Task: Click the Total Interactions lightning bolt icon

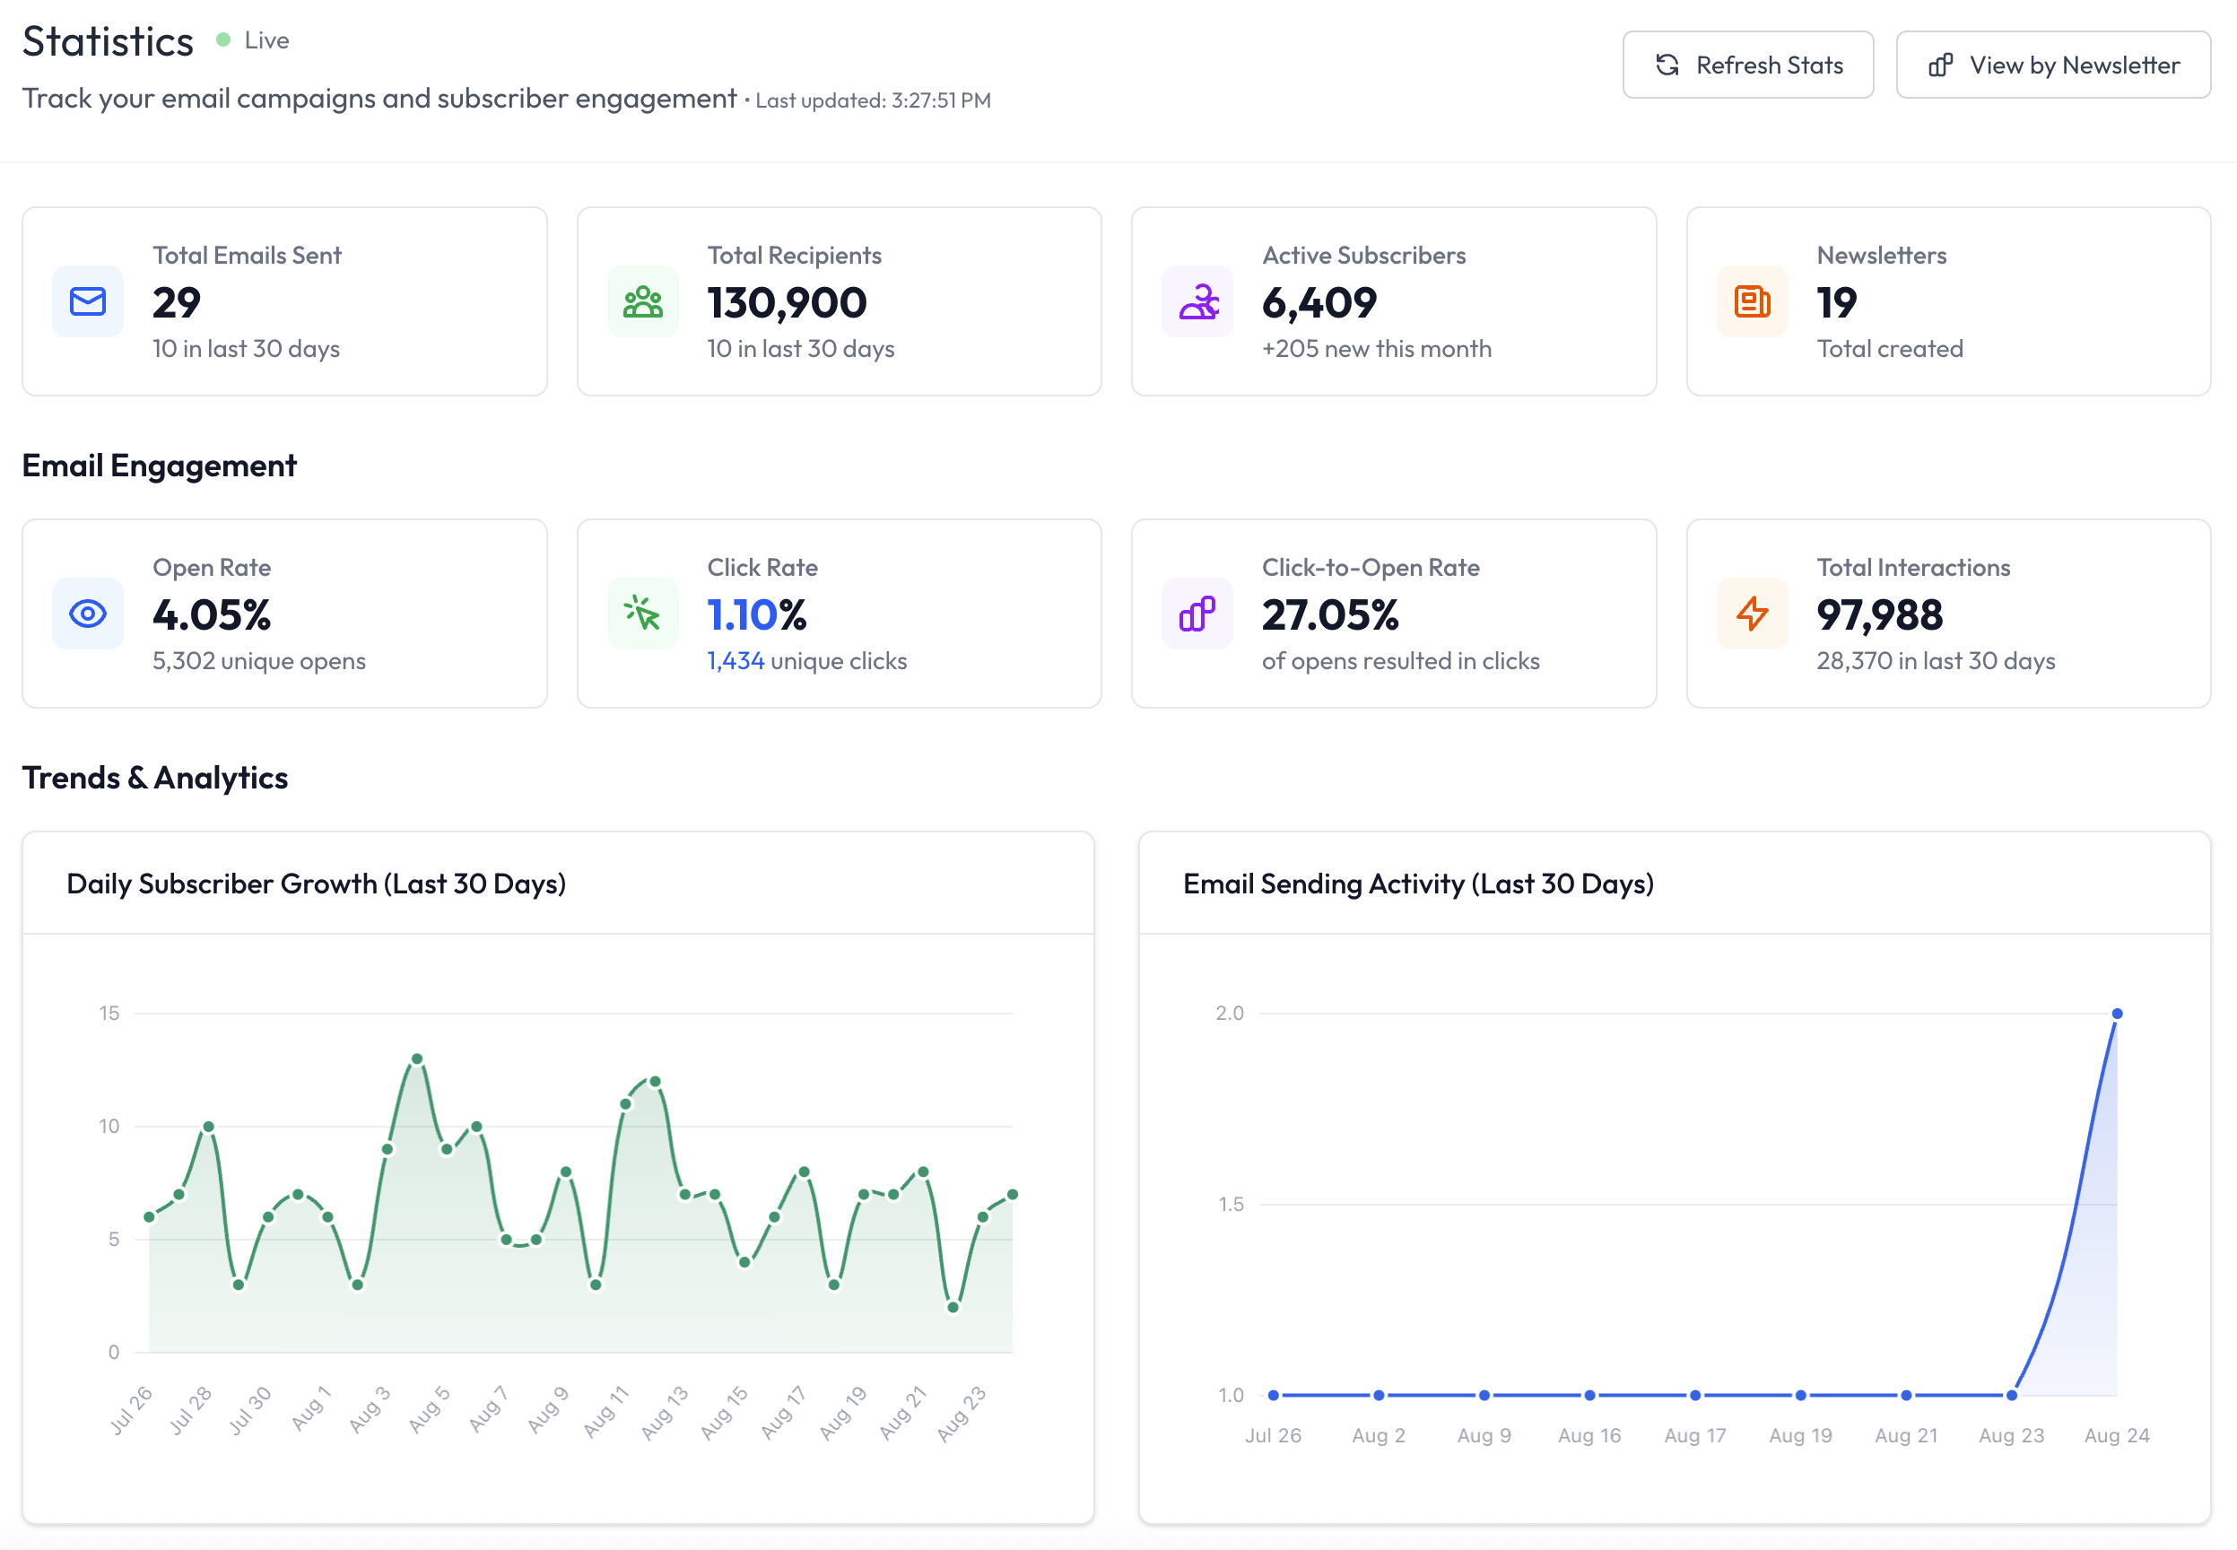Action: coord(1751,614)
